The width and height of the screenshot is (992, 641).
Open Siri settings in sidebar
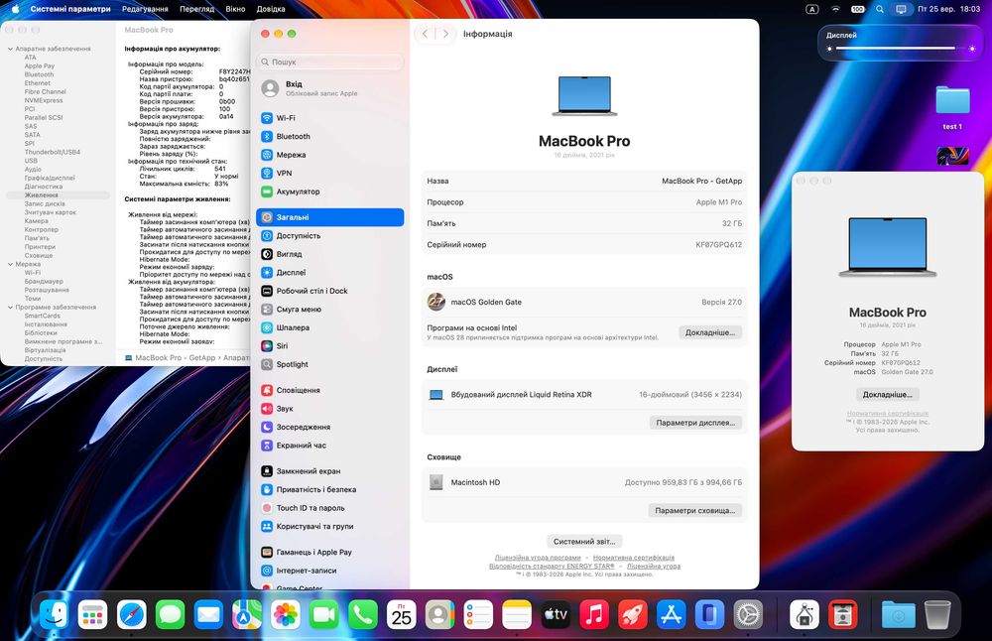click(329, 346)
